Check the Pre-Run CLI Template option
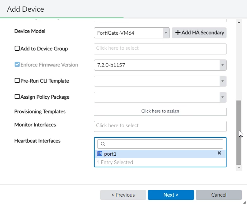247x205 pixels. [x=17, y=80]
